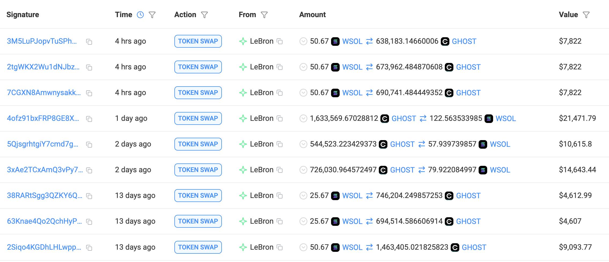
Task: Open GHOST token in the $7,822 first row
Action: [x=464, y=42]
